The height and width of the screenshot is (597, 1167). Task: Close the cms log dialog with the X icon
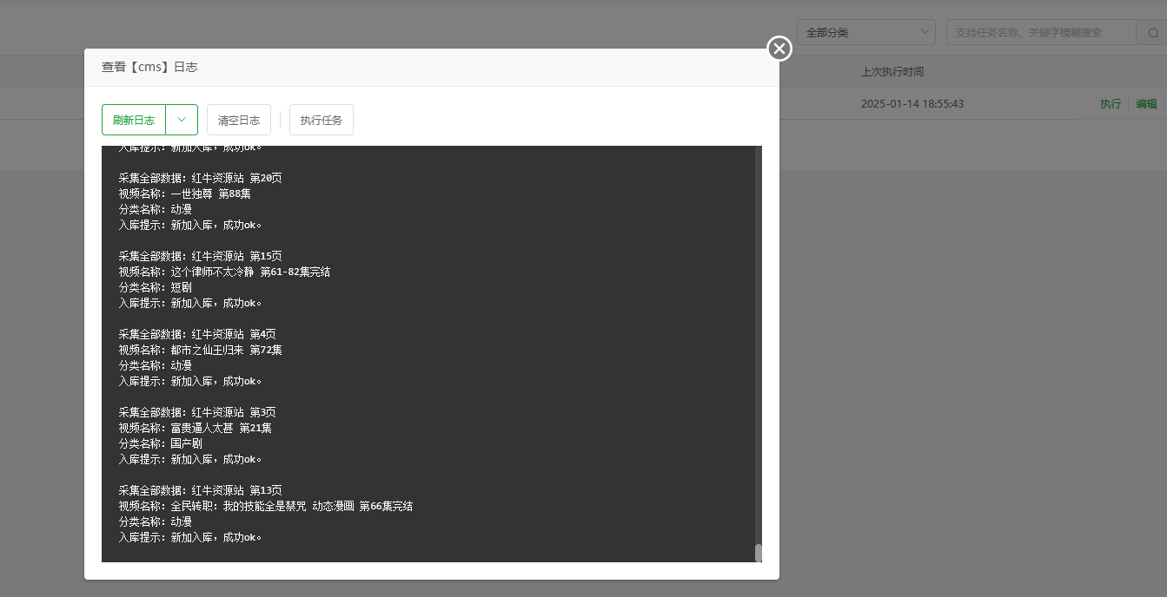click(x=779, y=49)
